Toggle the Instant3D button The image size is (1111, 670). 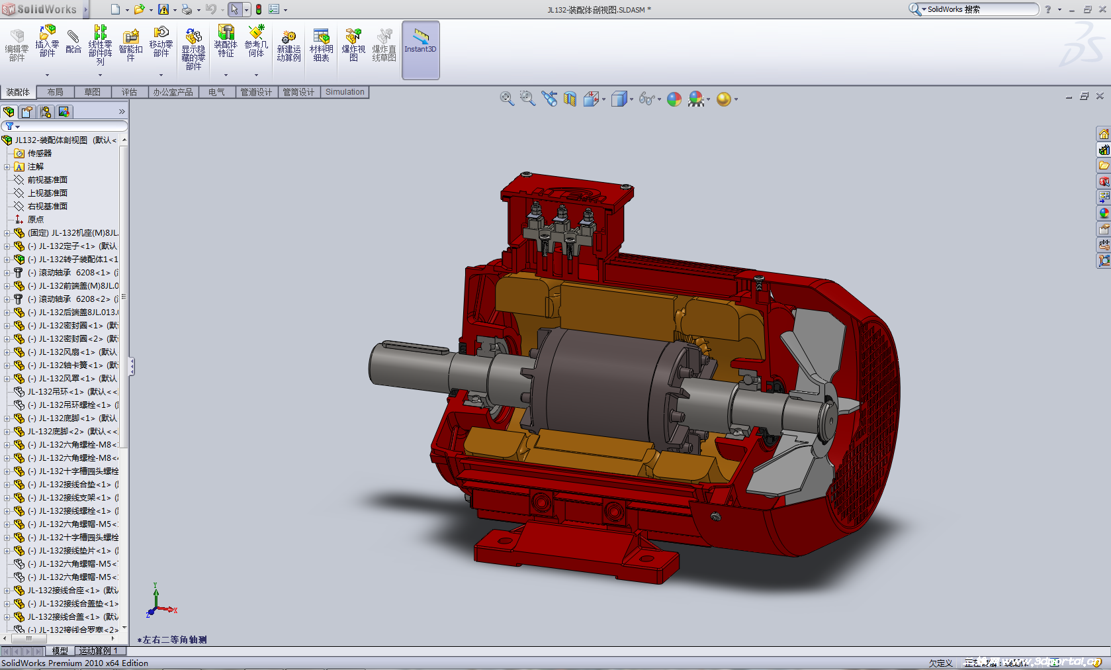[421, 50]
